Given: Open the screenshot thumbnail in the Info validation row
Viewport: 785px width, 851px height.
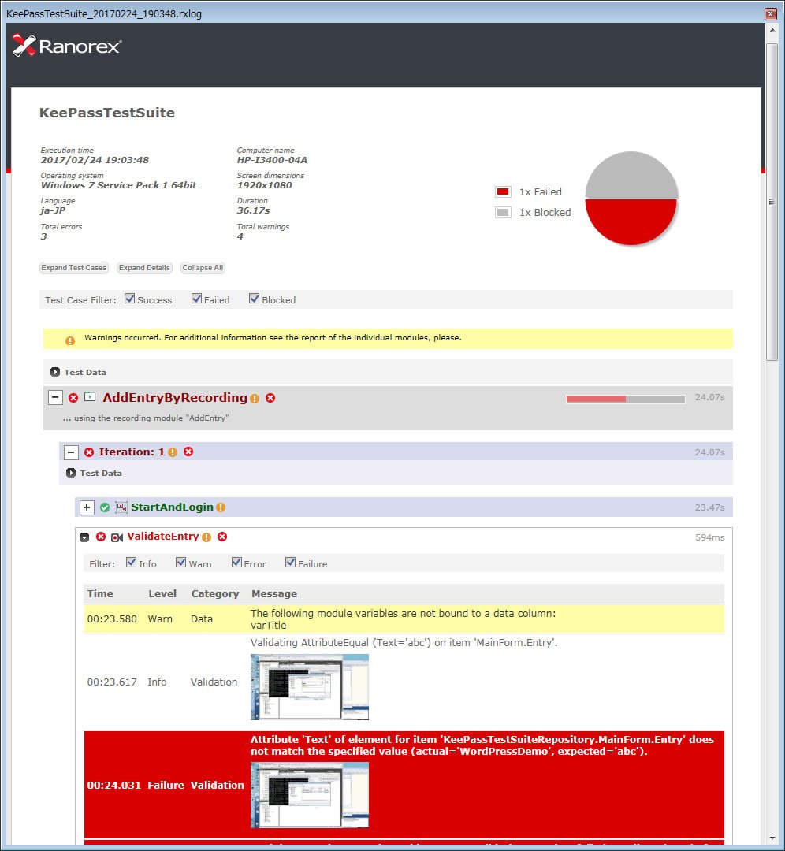Looking at the screenshot, I should click(x=310, y=687).
